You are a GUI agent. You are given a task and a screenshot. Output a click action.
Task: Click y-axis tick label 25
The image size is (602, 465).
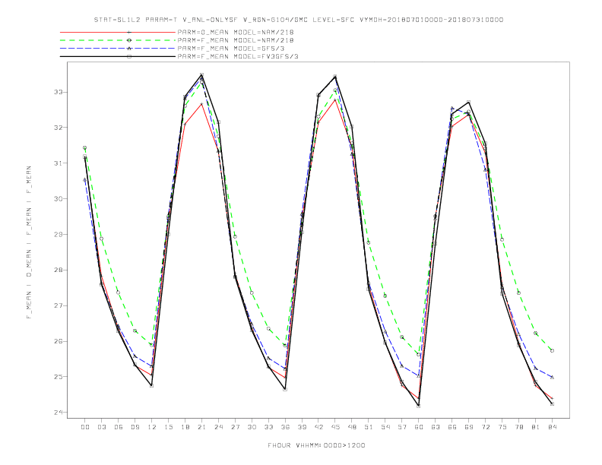coord(59,377)
